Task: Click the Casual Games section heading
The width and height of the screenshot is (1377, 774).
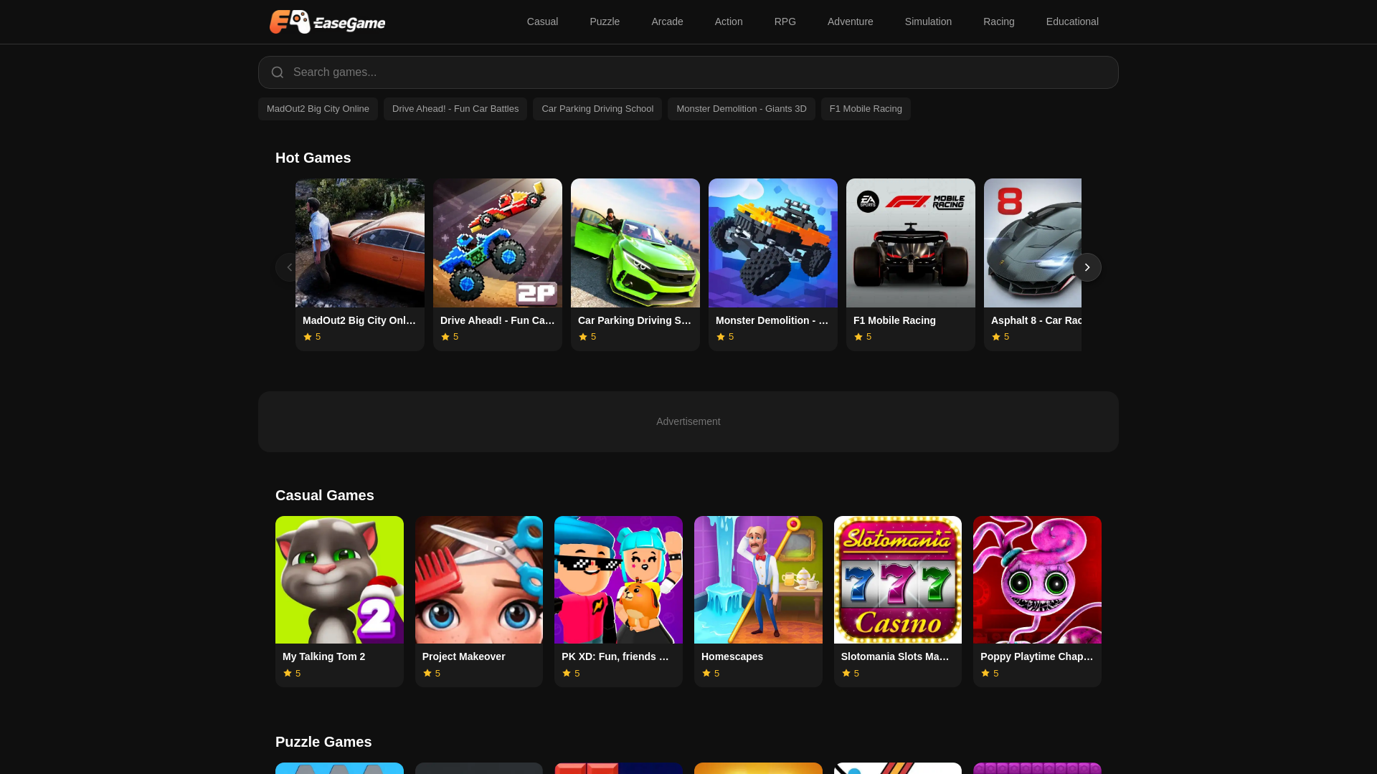Action: click(x=324, y=495)
